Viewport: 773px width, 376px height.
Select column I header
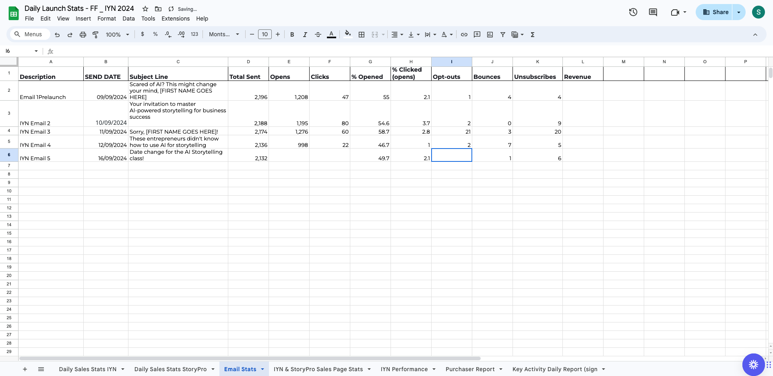coord(452,62)
